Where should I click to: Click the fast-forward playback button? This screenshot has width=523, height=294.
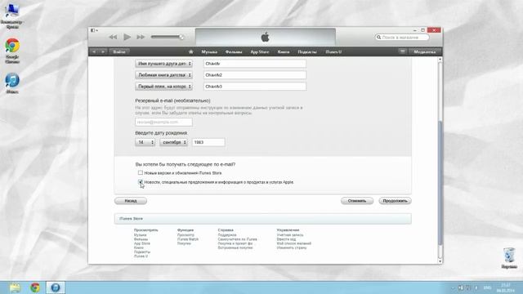(x=141, y=37)
